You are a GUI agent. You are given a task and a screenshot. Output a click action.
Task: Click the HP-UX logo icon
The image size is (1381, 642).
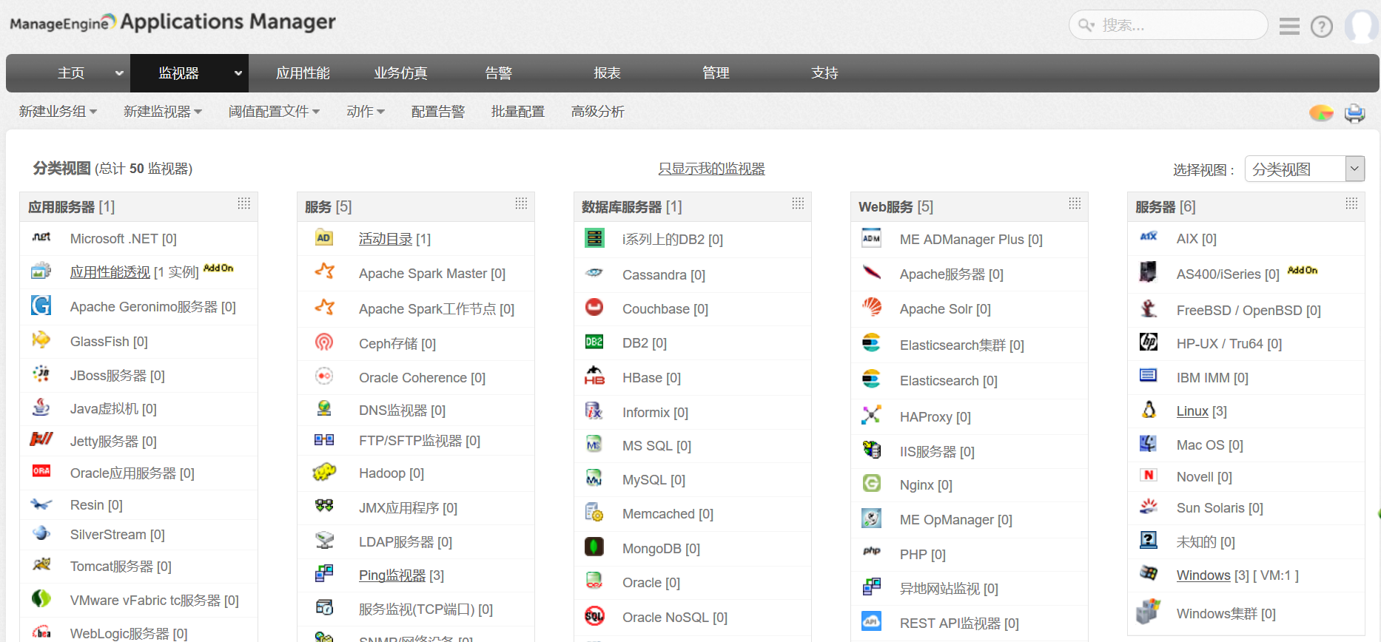click(1149, 342)
